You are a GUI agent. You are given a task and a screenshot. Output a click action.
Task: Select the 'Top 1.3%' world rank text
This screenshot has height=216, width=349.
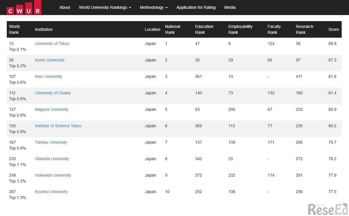[x=17, y=198]
